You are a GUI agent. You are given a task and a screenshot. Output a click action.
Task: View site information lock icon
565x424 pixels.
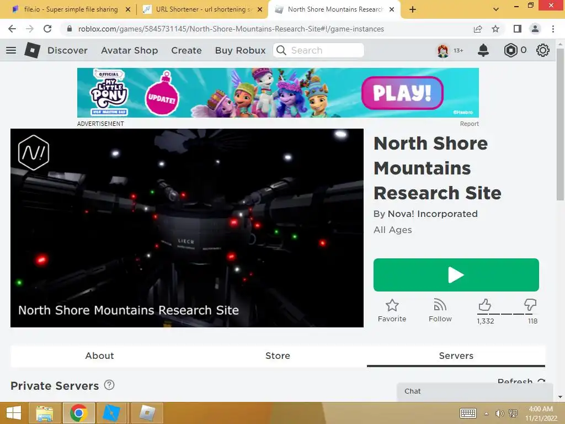click(x=70, y=29)
